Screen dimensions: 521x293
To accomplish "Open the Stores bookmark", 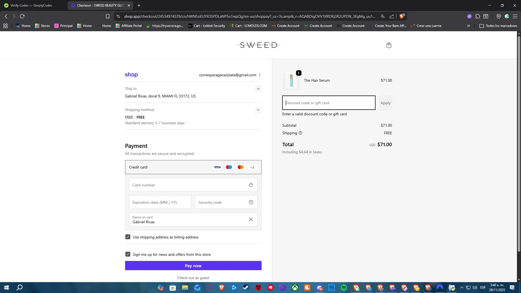I will click(x=42, y=26).
